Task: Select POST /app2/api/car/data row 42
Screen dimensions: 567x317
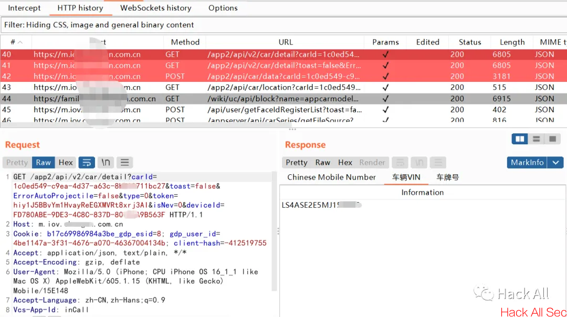Action: tap(283, 77)
